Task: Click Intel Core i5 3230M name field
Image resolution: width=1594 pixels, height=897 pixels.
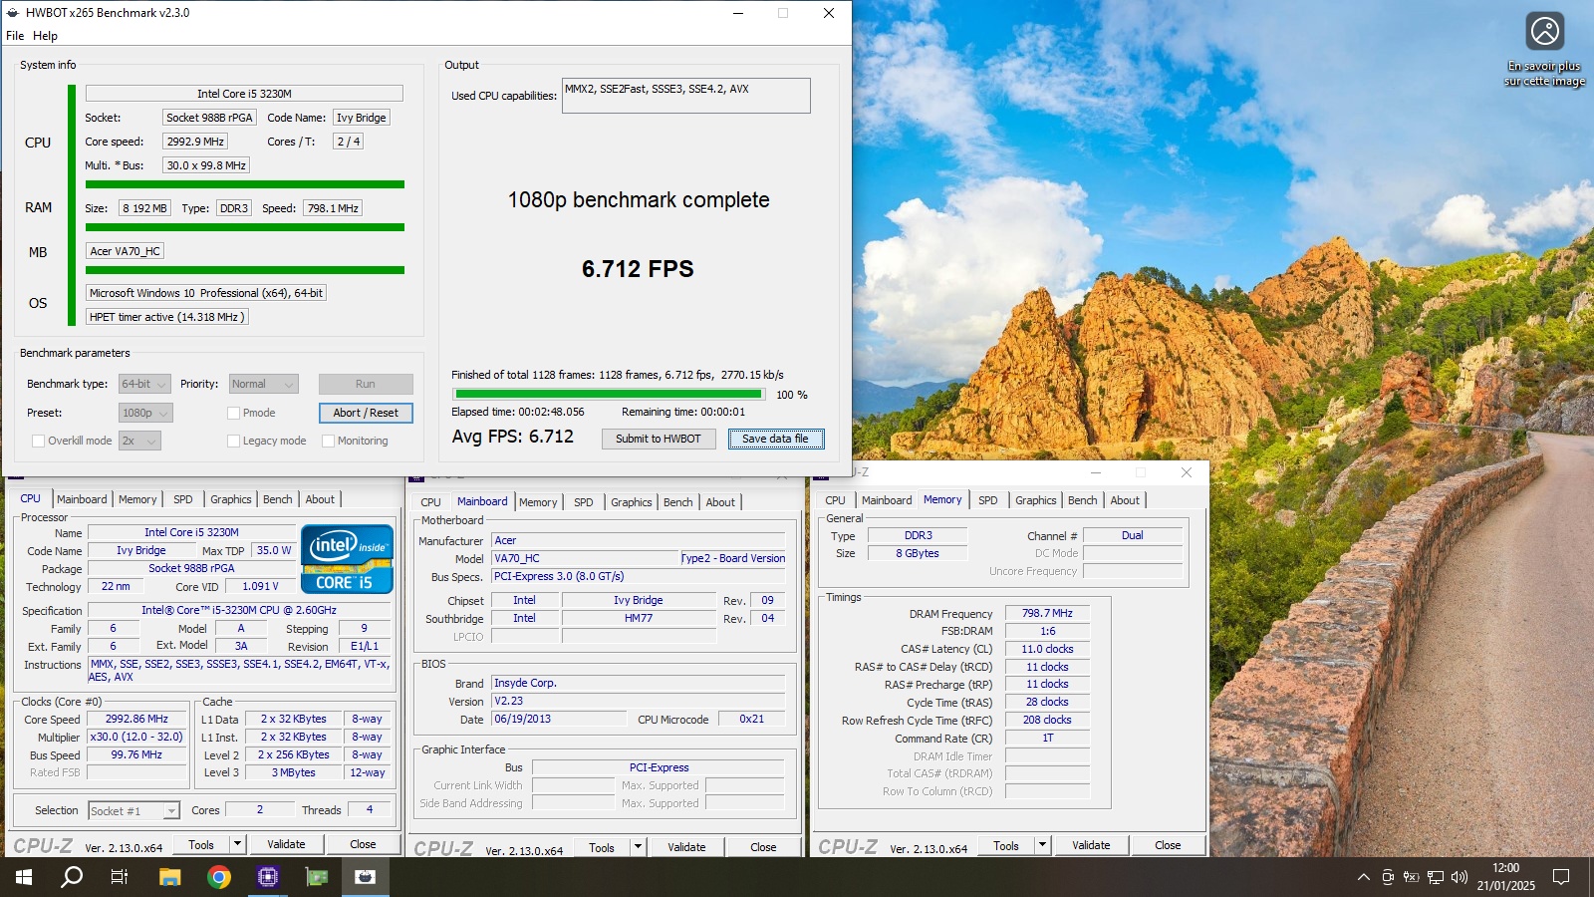Action: 244,94
